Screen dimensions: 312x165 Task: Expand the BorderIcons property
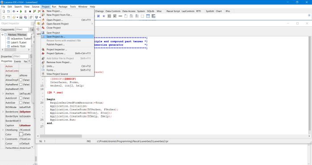[x=3, y=112]
